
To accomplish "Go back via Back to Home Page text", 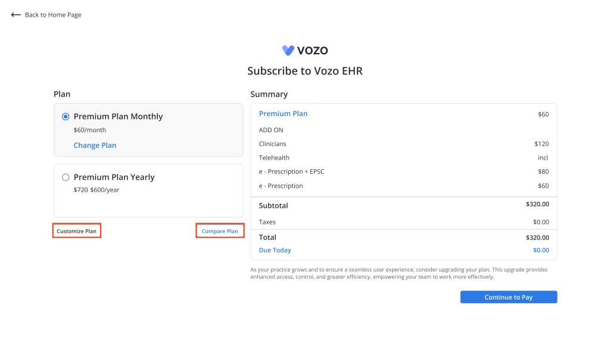I will pos(53,15).
